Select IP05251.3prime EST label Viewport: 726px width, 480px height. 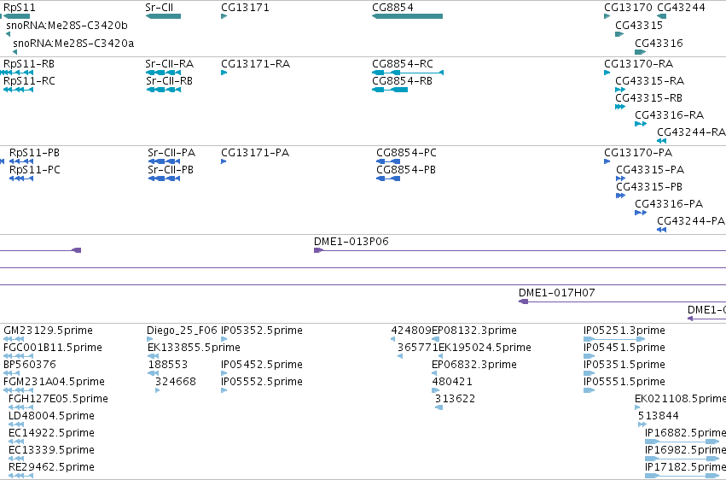(624, 331)
